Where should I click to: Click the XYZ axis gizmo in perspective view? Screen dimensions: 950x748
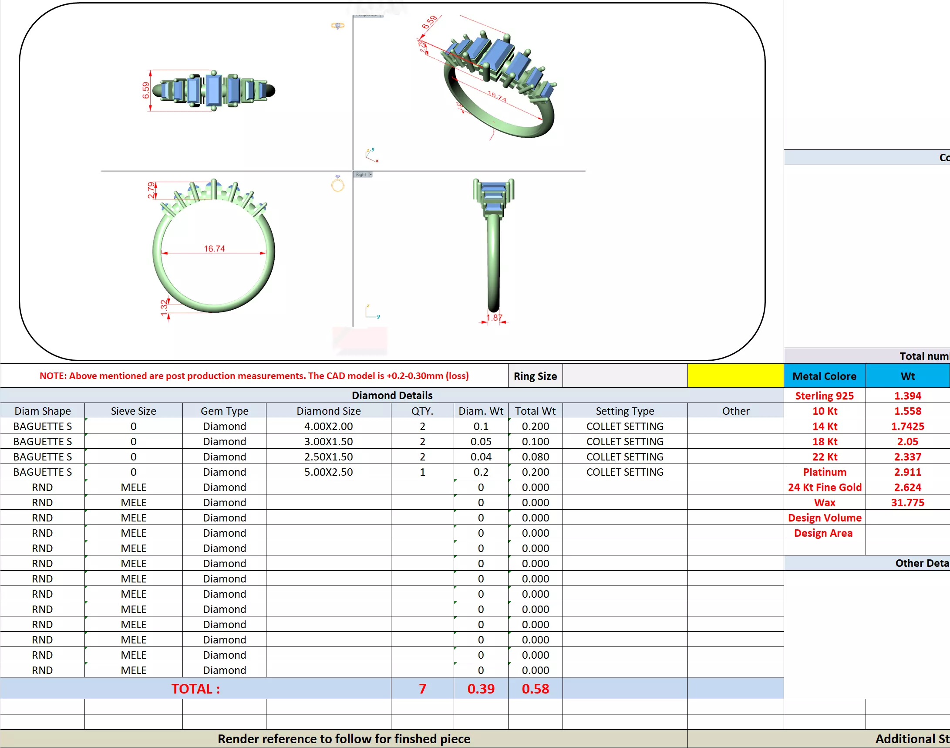(x=371, y=155)
